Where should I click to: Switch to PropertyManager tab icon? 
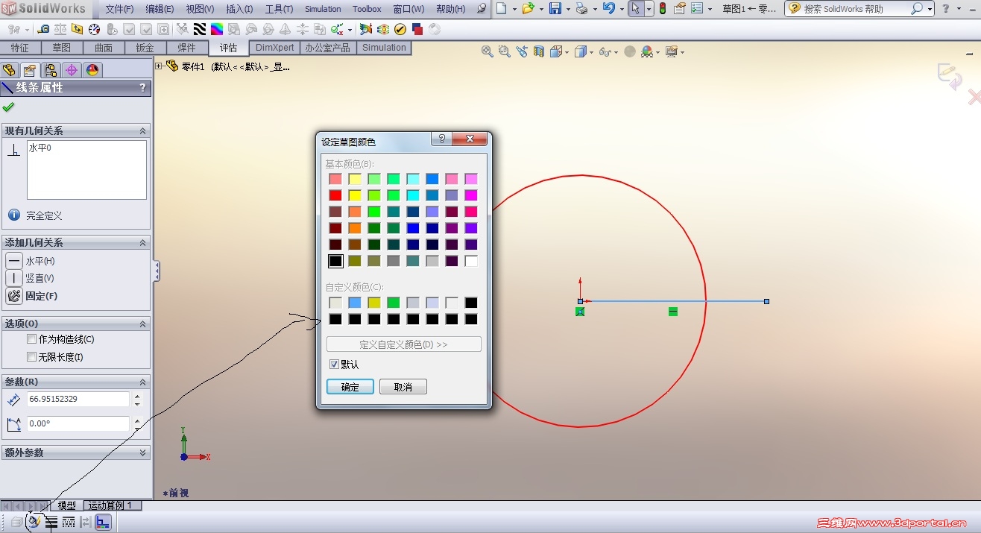click(x=30, y=71)
